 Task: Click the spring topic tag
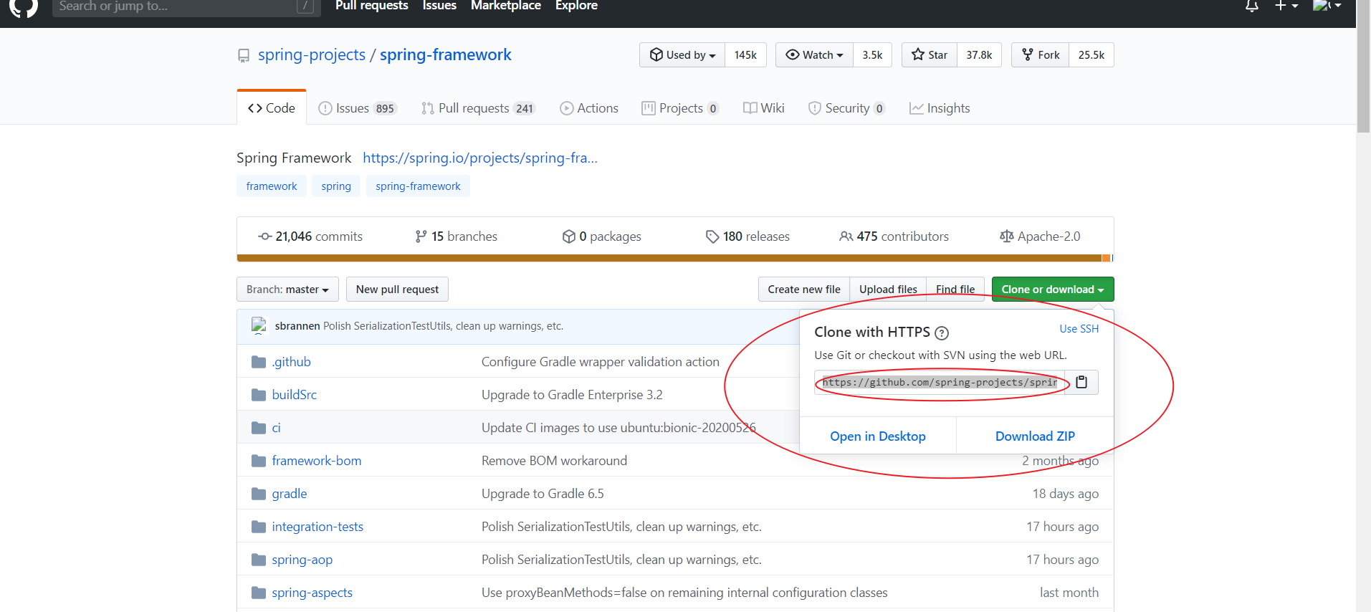click(x=336, y=186)
